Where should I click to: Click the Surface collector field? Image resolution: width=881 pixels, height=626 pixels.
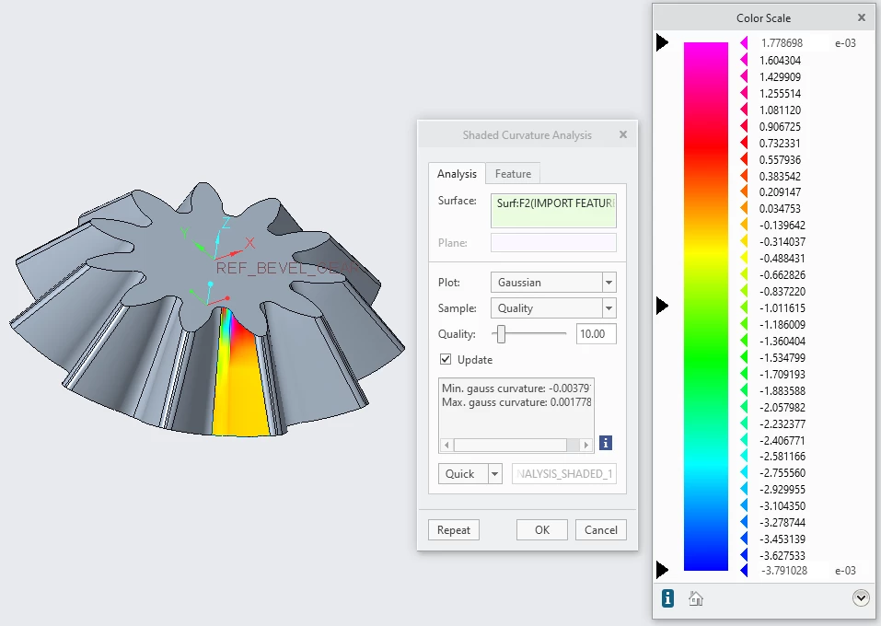tap(553, 211)
